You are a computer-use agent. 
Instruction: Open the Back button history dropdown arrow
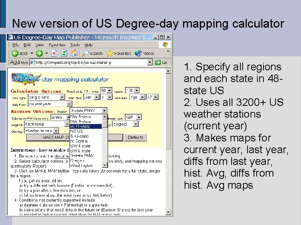pyautogui.click(x=32, y=53)
